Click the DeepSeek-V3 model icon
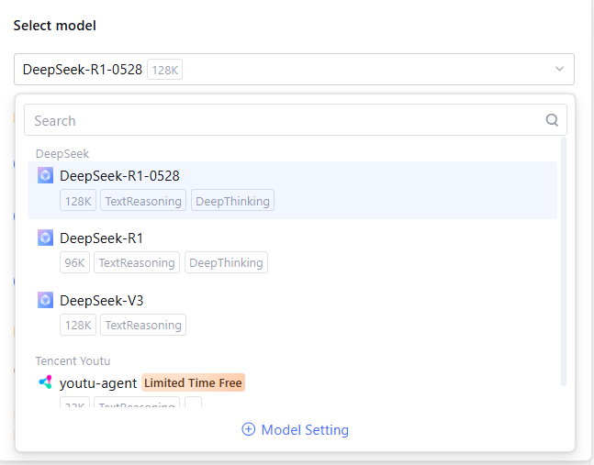The image size is (594, 465). [x=45, y=300]
